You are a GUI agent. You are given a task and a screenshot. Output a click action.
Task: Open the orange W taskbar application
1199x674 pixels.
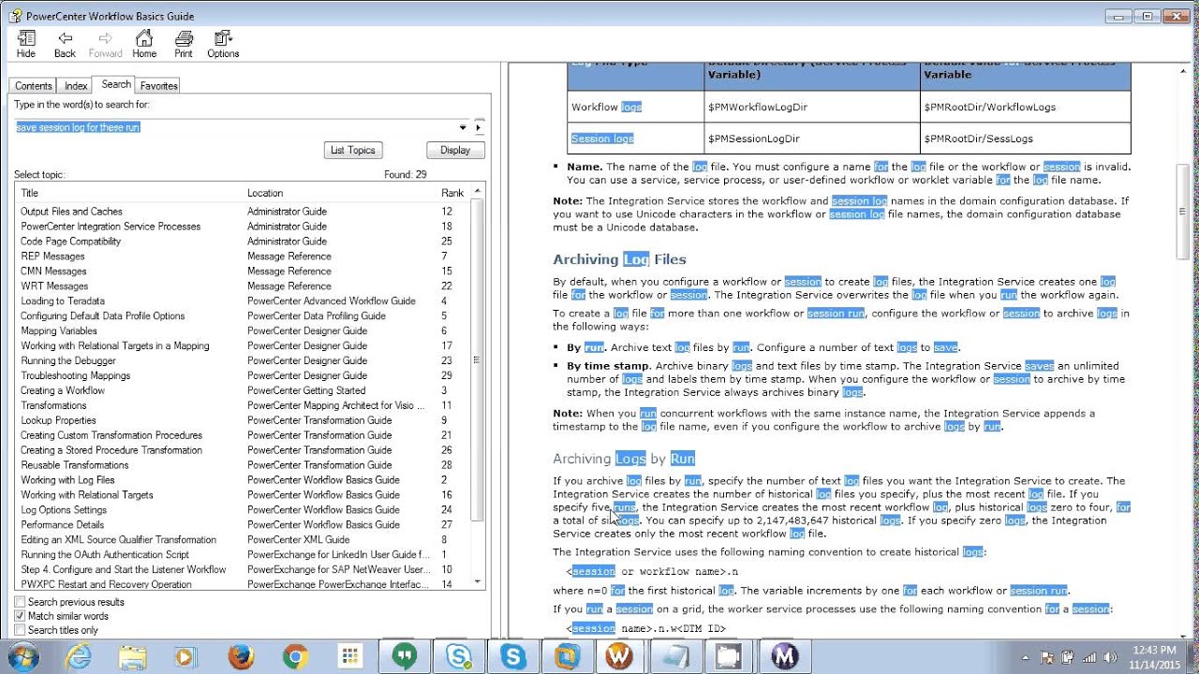click(619, 656)
